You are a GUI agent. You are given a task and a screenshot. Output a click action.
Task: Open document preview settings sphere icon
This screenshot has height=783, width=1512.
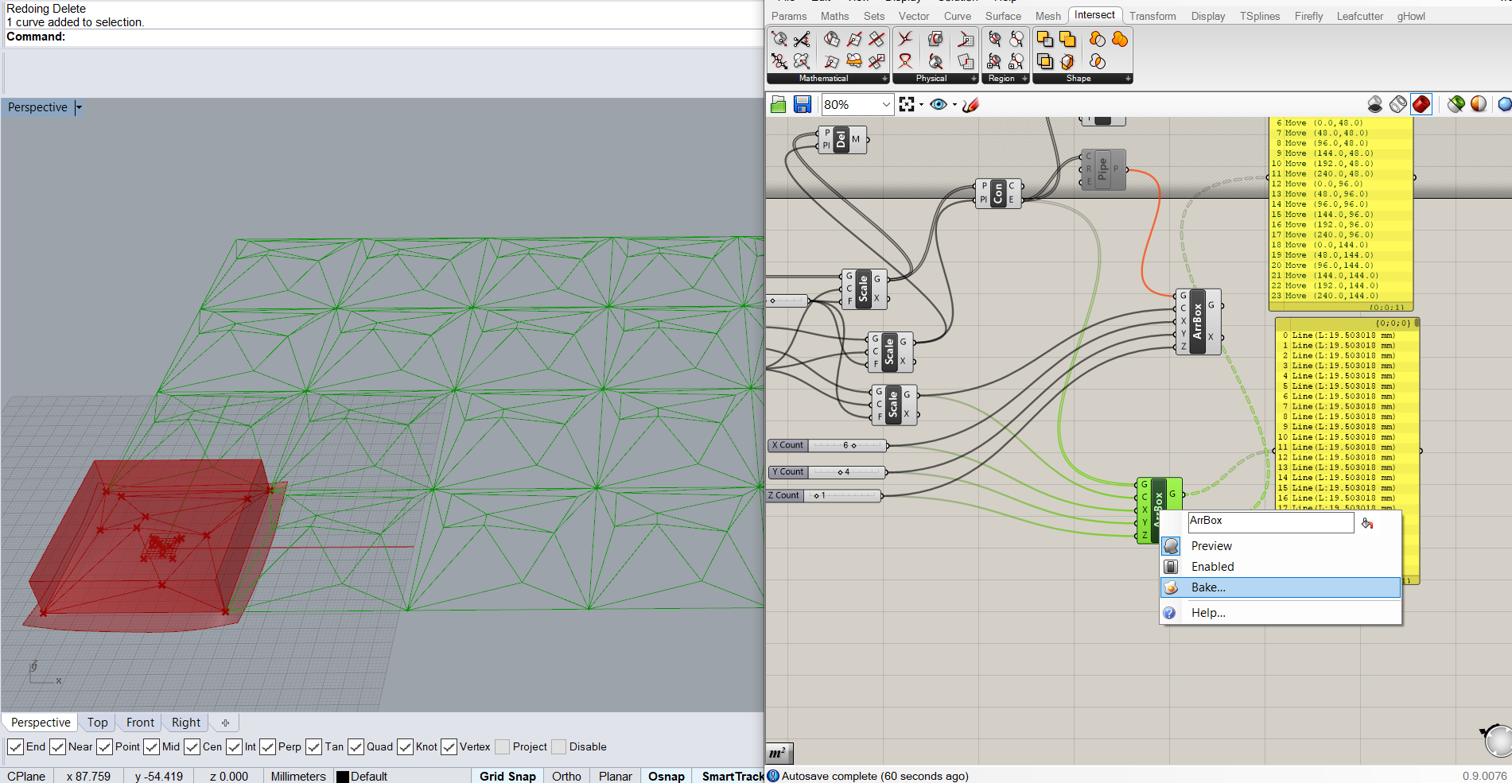tap(1479, 104)
